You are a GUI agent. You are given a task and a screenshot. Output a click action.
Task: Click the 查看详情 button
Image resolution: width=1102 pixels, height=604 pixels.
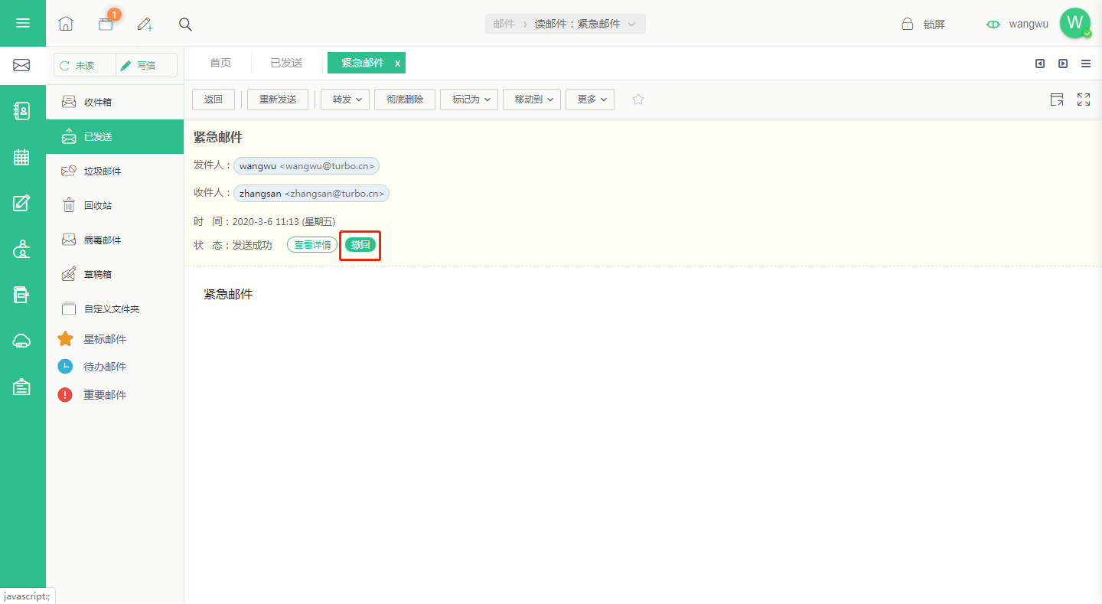312,245
